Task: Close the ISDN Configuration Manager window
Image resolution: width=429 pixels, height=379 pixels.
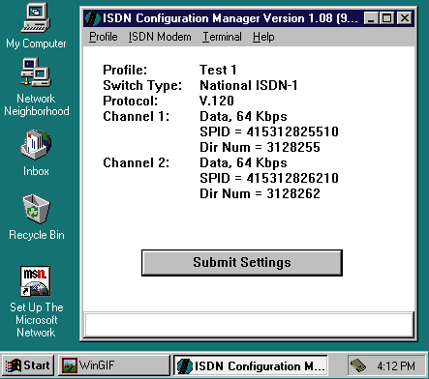Action: click(405, 18)
